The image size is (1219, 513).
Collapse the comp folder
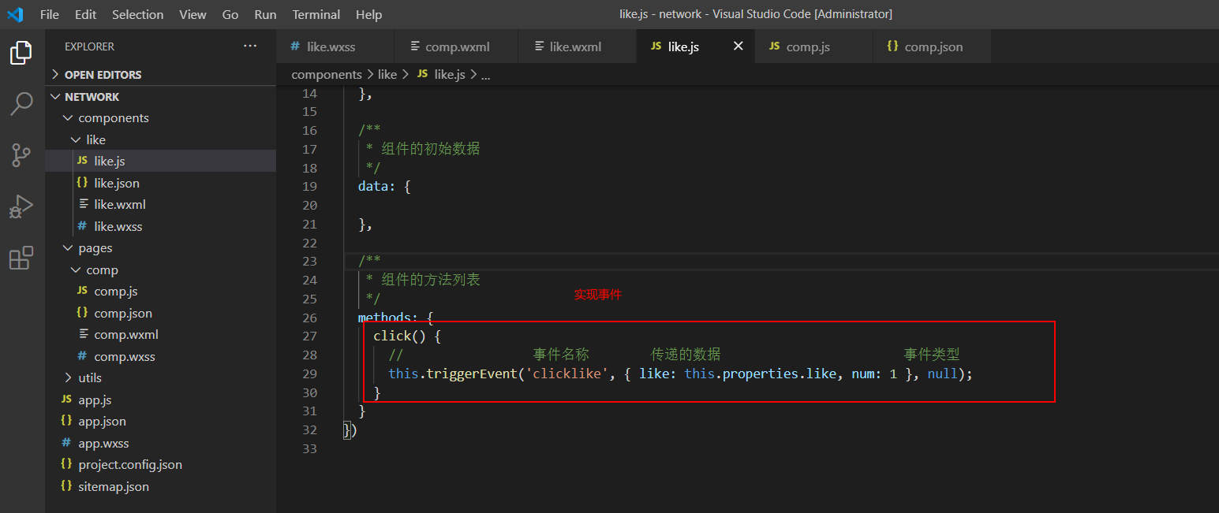(160, 270)
